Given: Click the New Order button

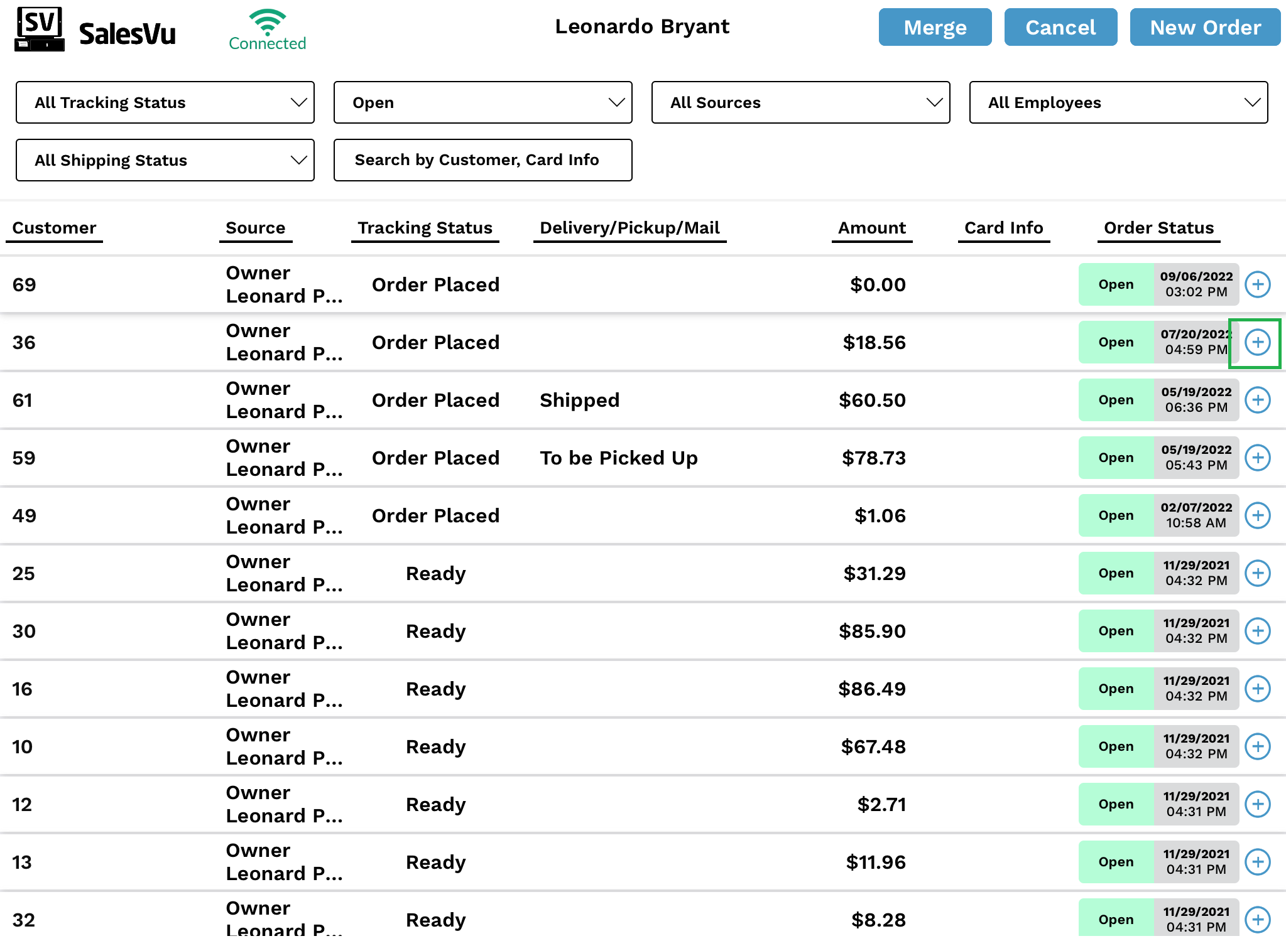Looking at the screenshot, I should [x=1205, y=28].
